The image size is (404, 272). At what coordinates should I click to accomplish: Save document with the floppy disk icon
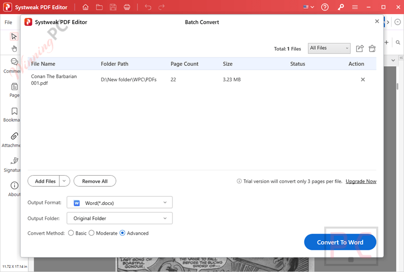click(113, 7)
